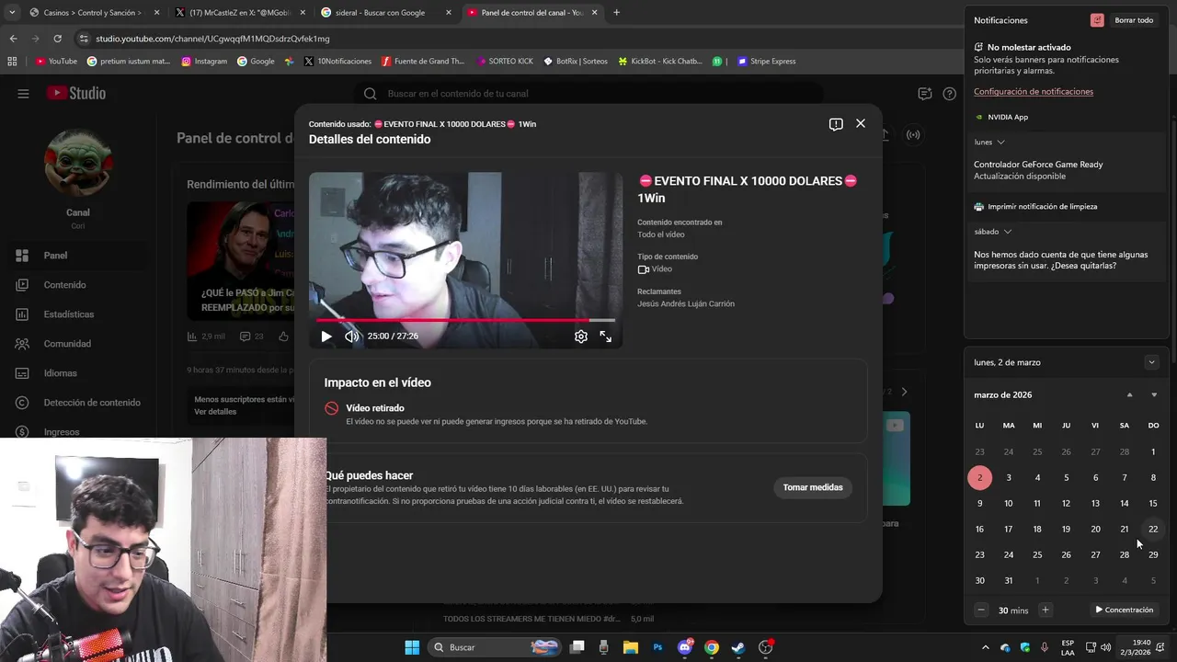
Task: Click the channel avatar image
Action: [78, 163]
